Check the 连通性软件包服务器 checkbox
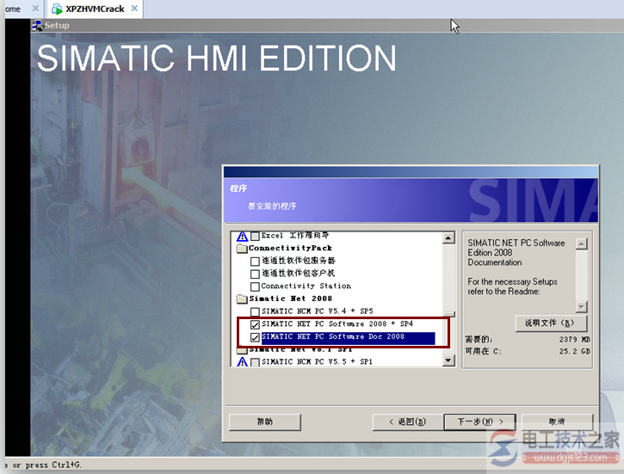The image size is (624, 474). pyautogui.click(x=255, y=262)
